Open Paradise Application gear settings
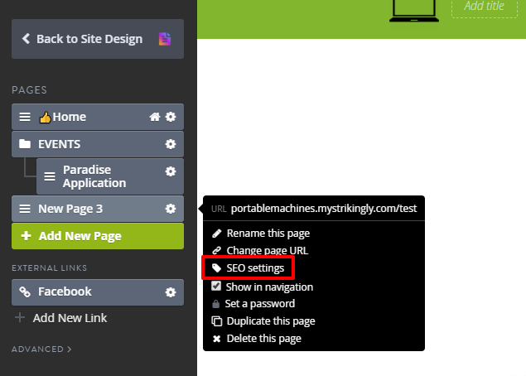 [x=171, y=171]
